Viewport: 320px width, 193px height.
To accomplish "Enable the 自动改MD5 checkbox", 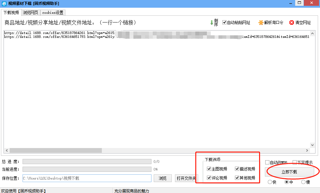I will tap(267, 162).
